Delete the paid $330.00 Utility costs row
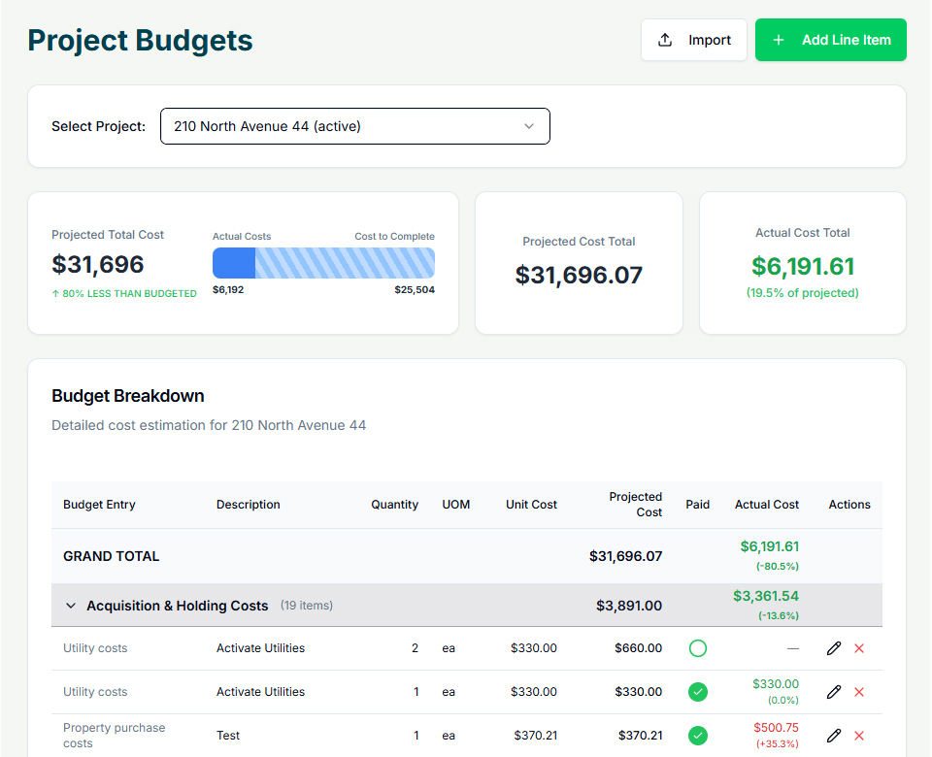 (859, 692)
